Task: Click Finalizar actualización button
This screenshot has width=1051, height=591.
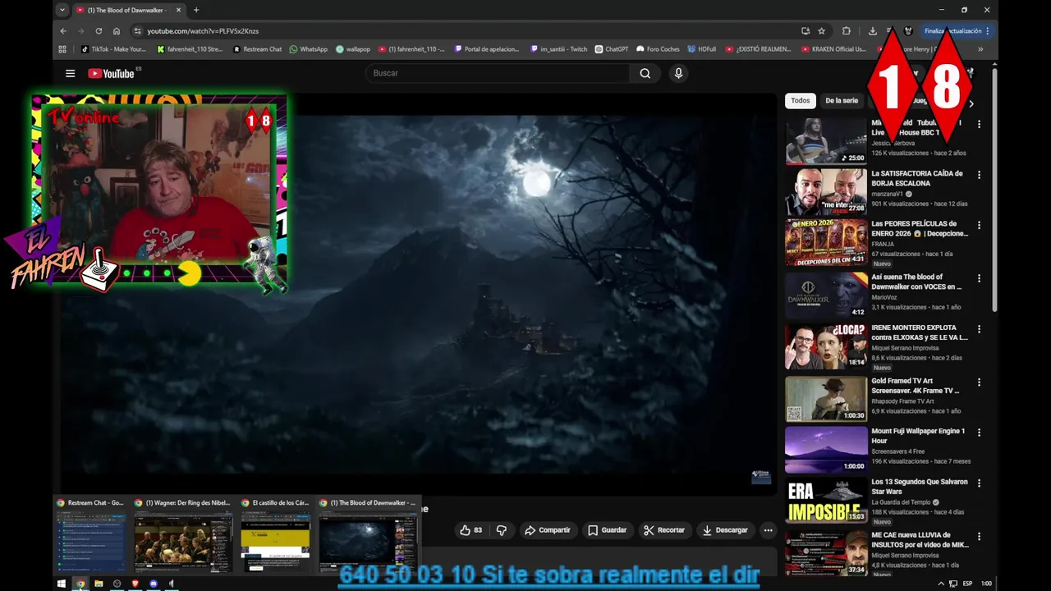Action: pyautogui.click(x=957, y=31)
